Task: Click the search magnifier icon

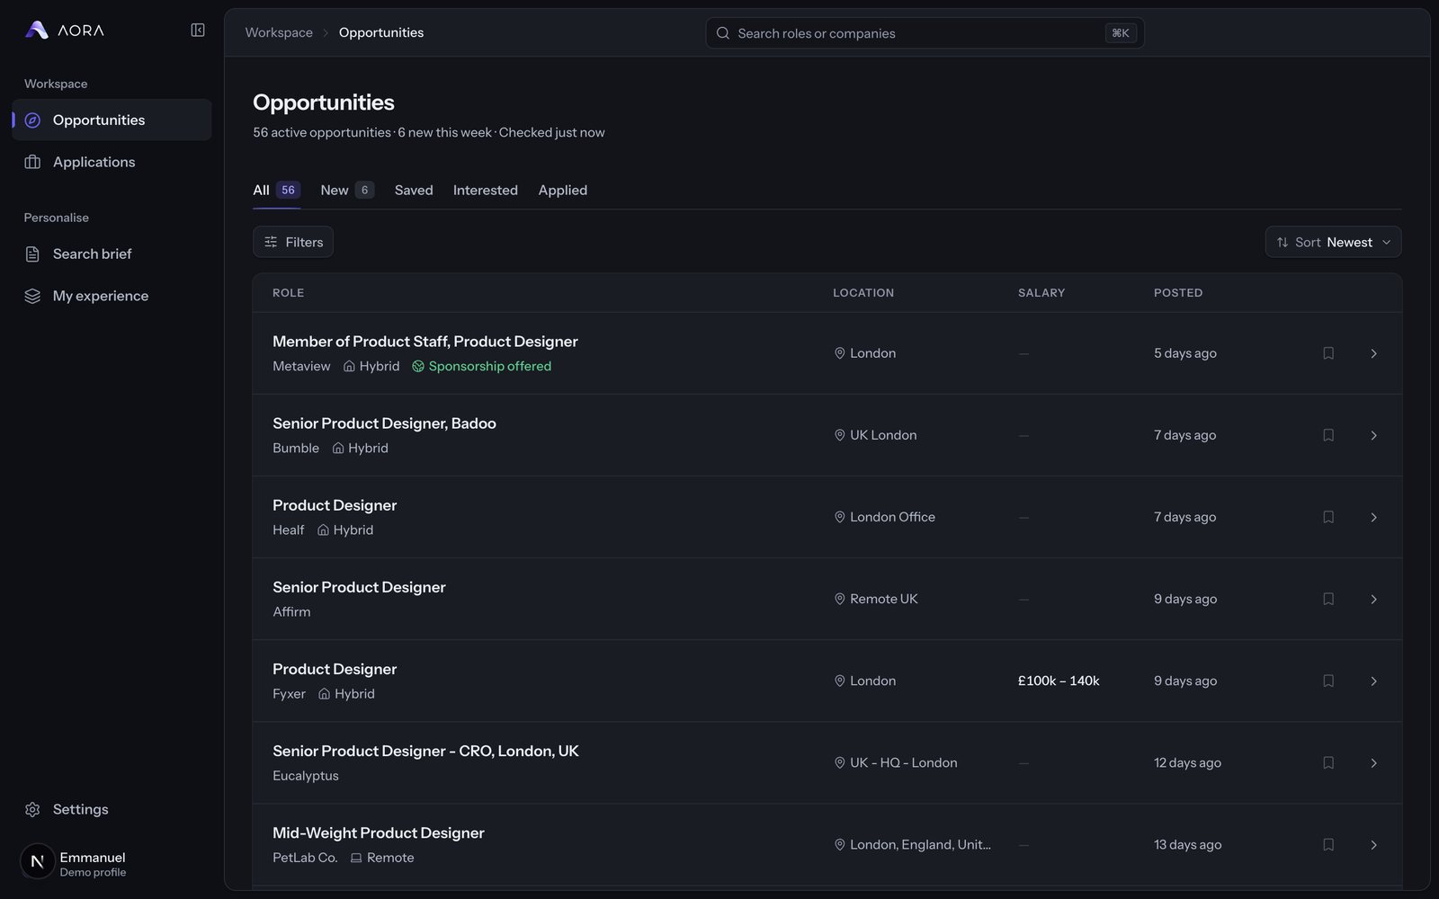Action: coord(723,33)
